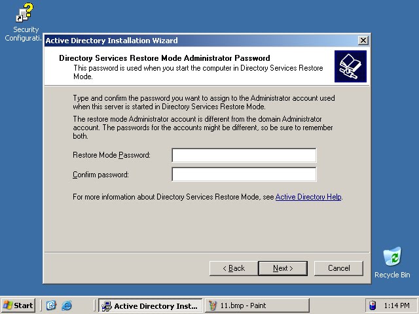Cancel the Active Directory wizard
Viewport: 419px width, 314px height.
(x=338, y=268)
